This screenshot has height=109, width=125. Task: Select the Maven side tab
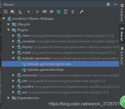[x=122, y=34]
